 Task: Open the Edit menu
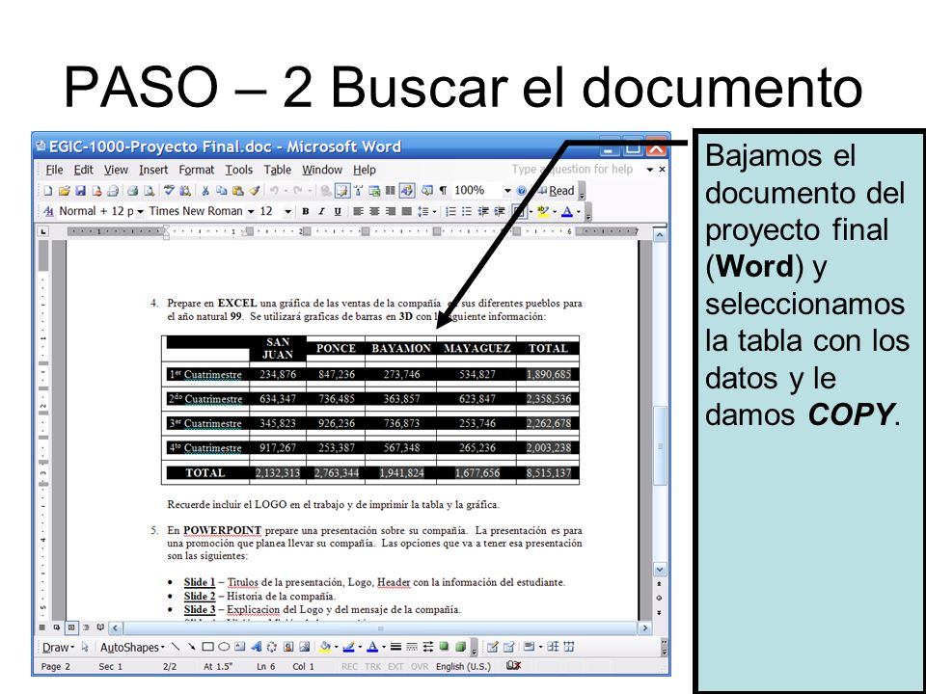pos(83,170)
